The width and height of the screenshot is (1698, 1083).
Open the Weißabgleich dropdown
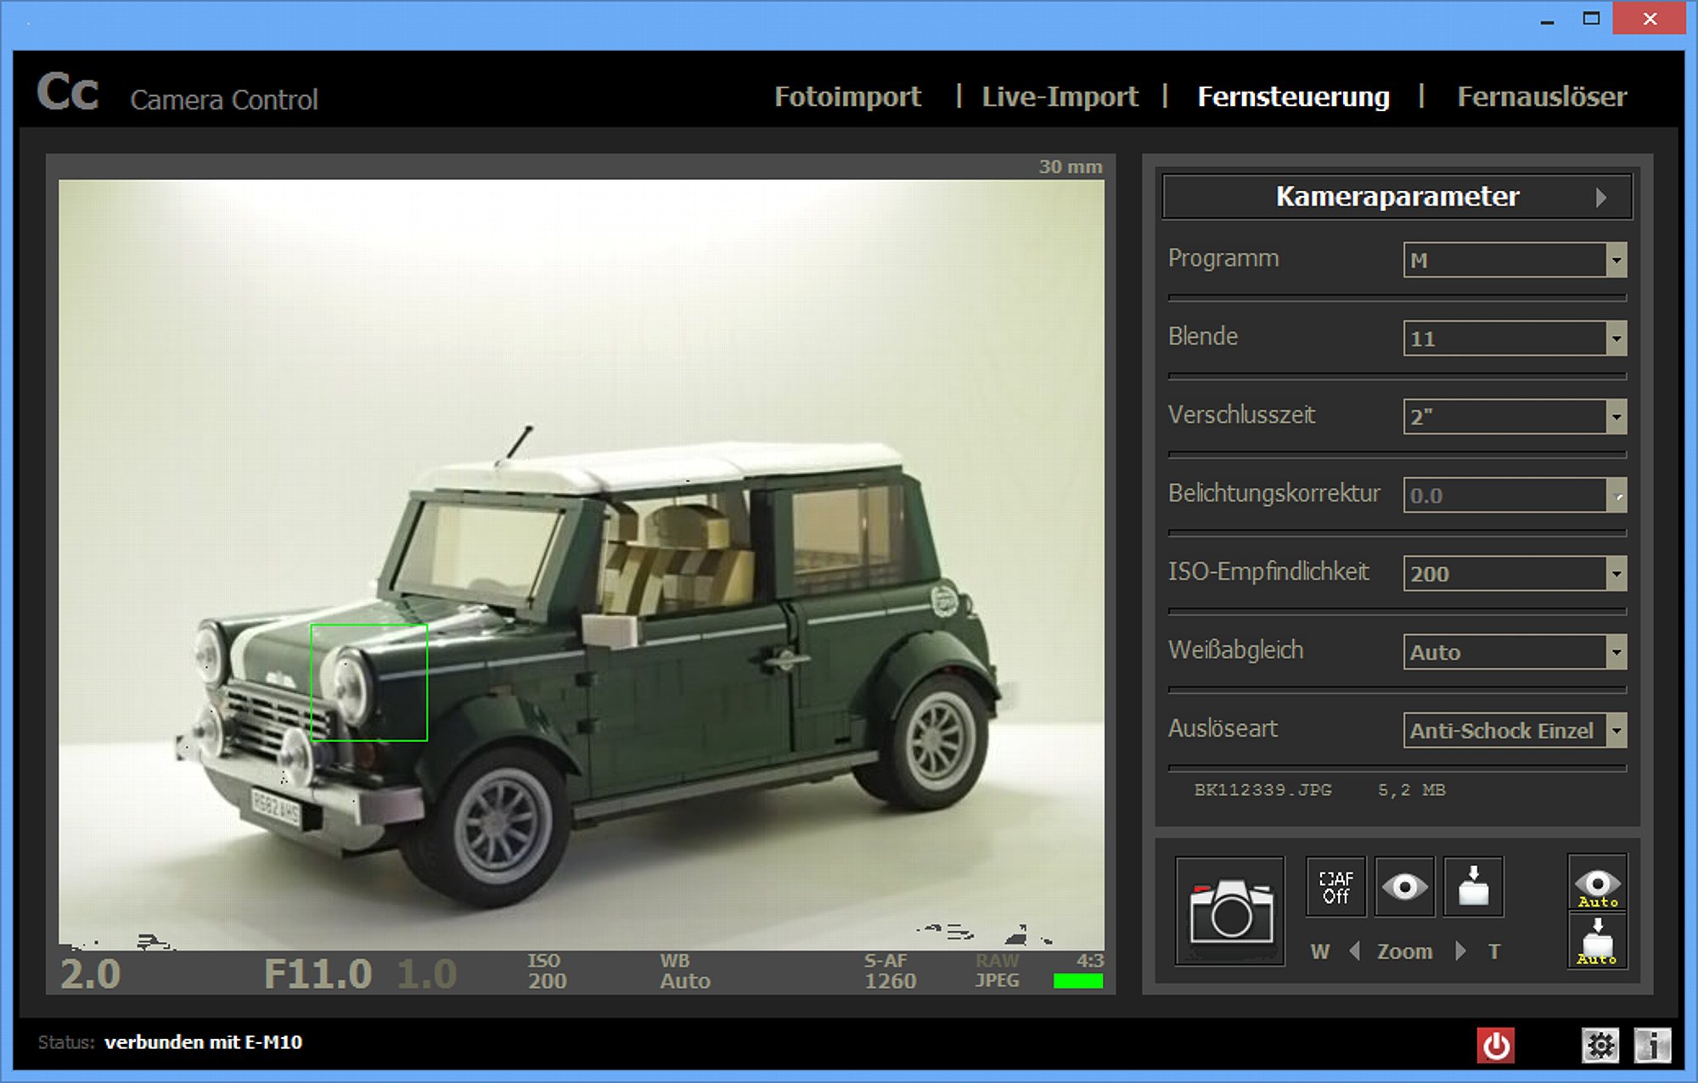click(1515, 651)
